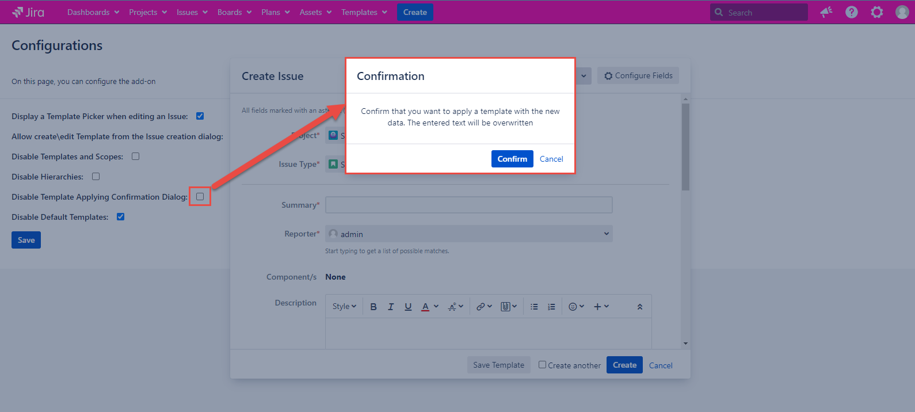Viewport: 915px width, 412px height.
Task: Open the administration gear icon
Action: coord(876,12)
